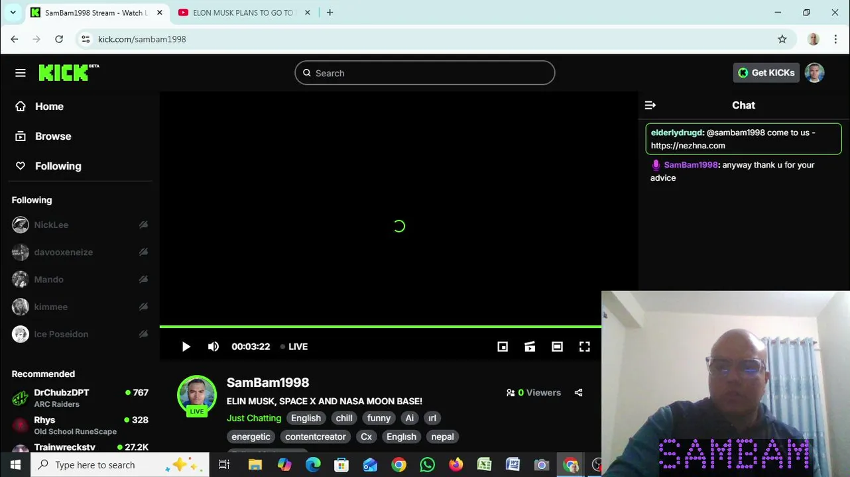Select the chill tag
The width and height of the screenshot is (850, 477).
point(344,418)
